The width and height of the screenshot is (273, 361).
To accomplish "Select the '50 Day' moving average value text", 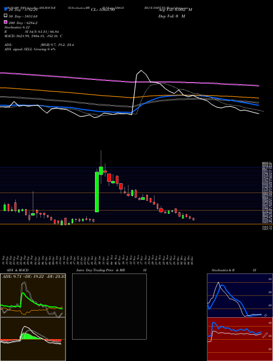I will click(x=23, y=16).
